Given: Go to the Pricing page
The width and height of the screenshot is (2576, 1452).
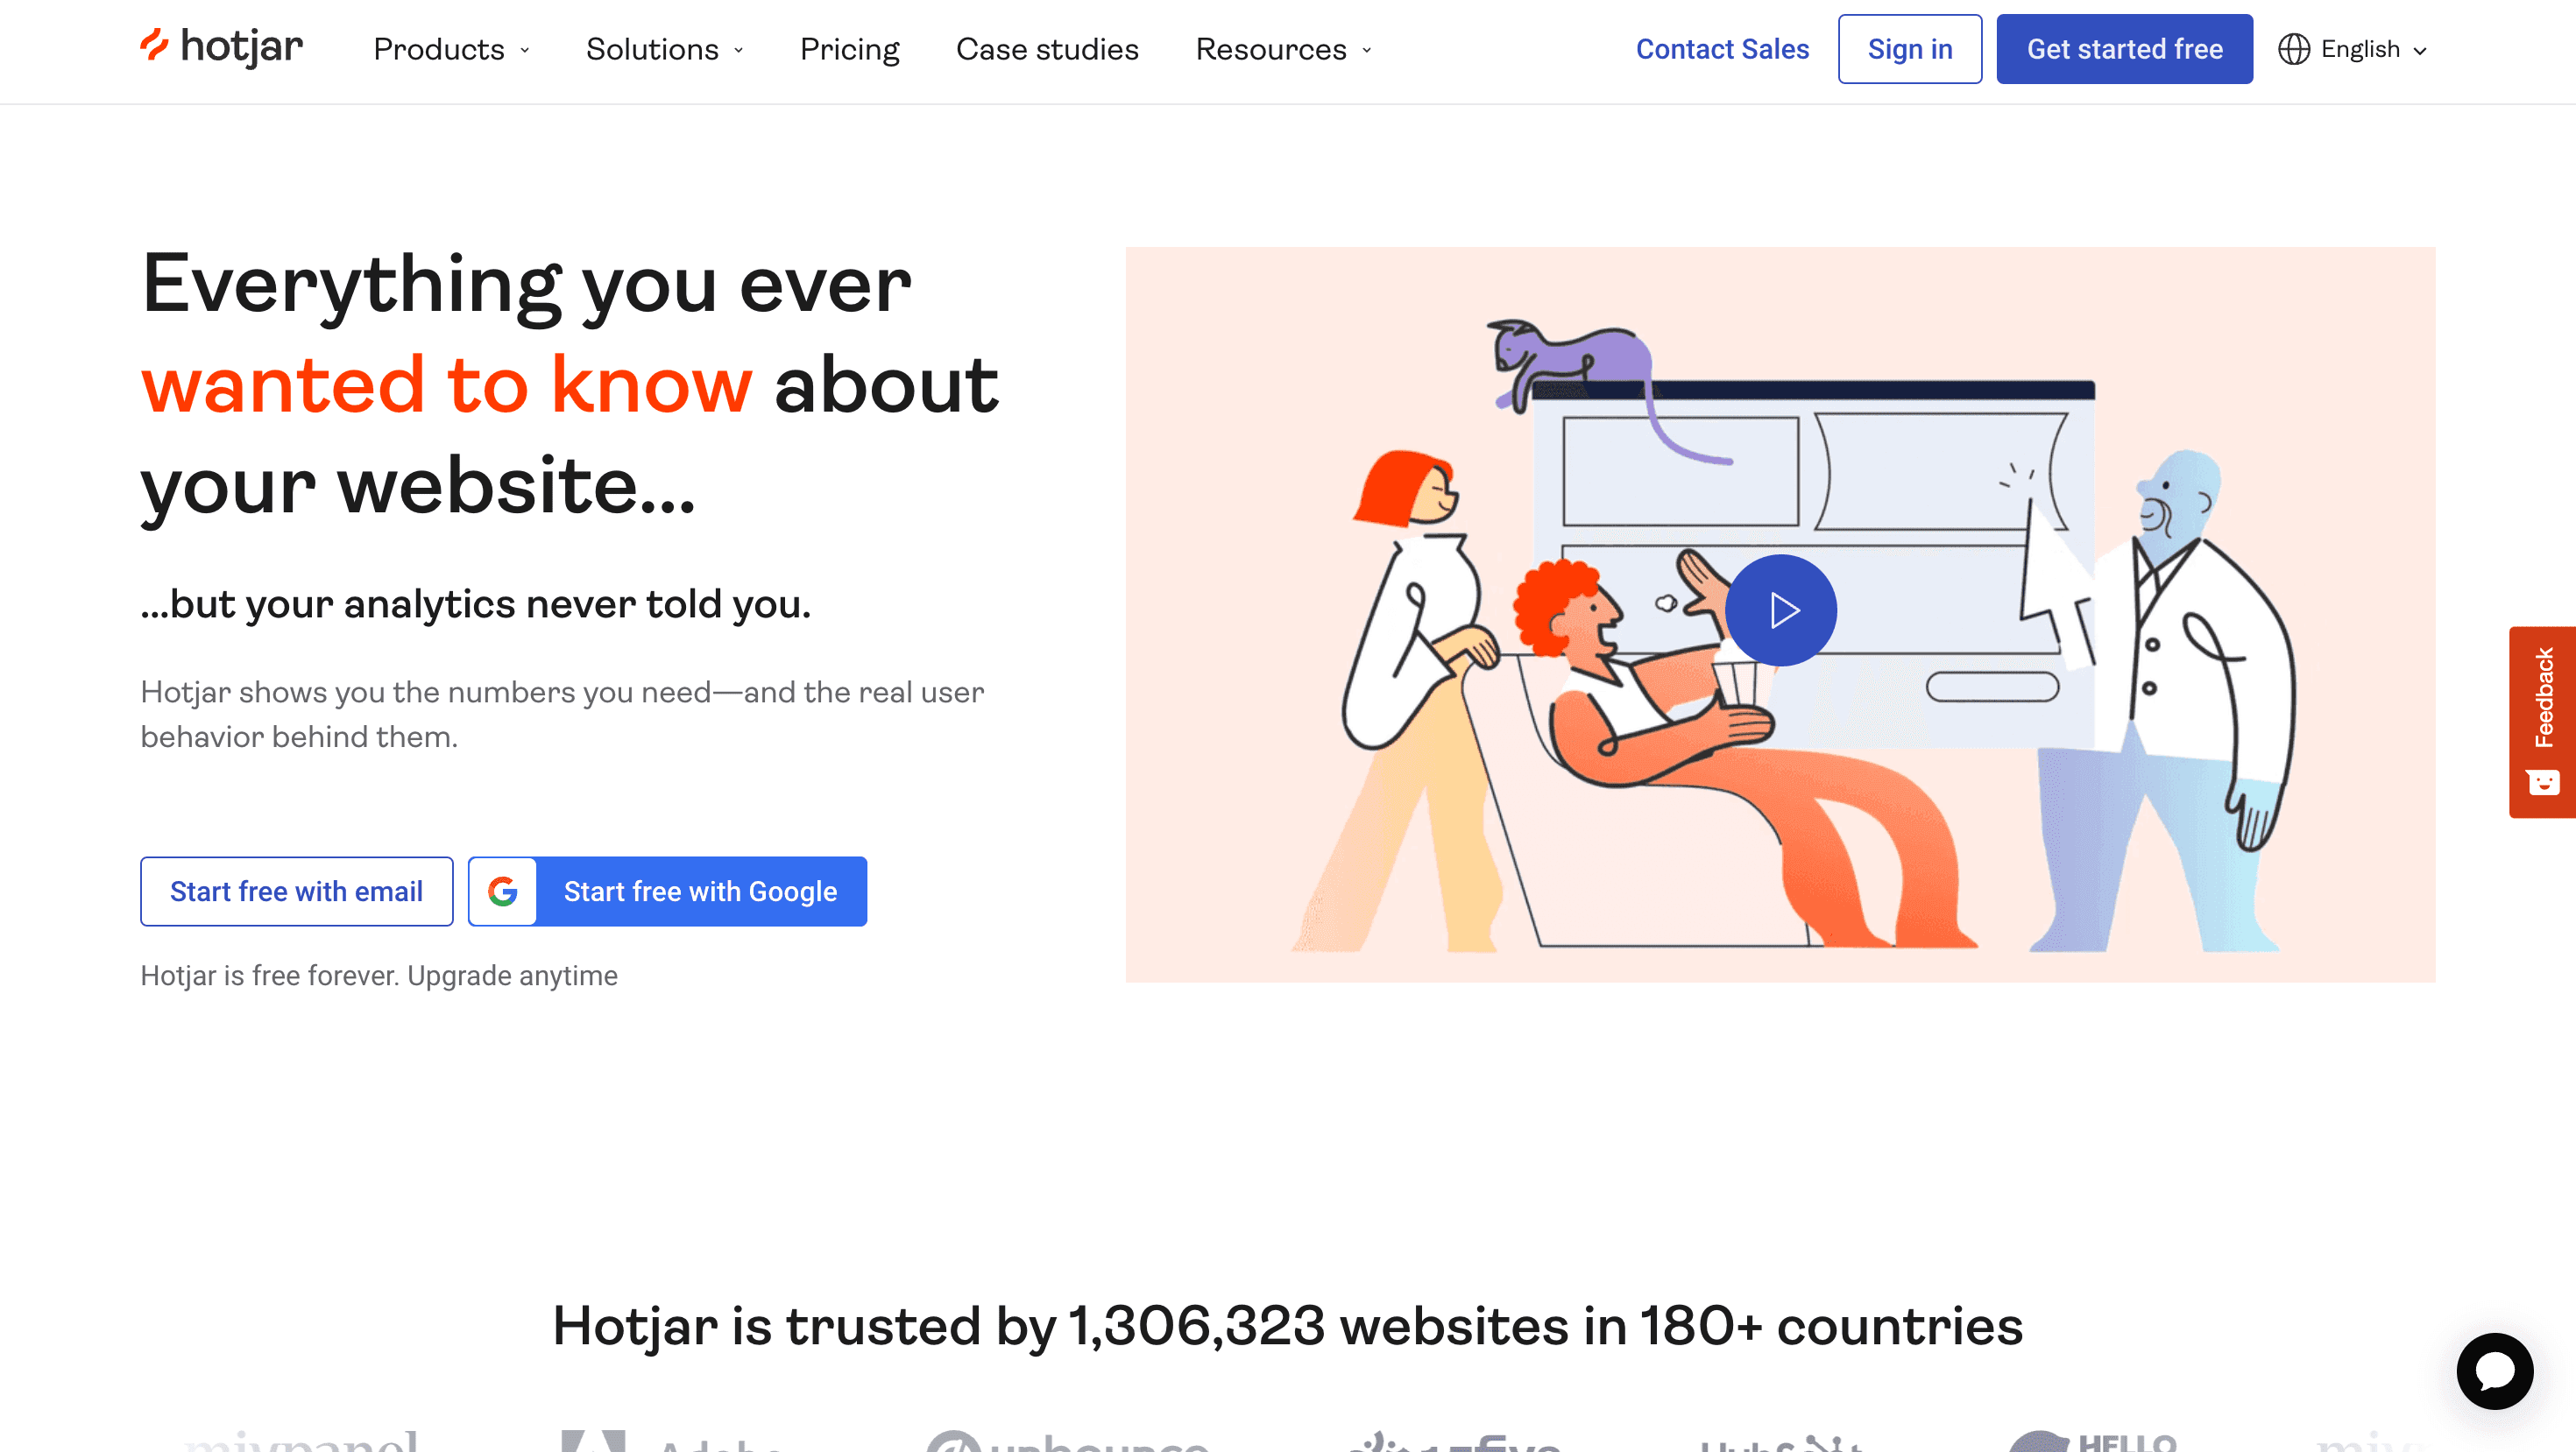Looking at the screenshot, I should [x=849, y=49].
